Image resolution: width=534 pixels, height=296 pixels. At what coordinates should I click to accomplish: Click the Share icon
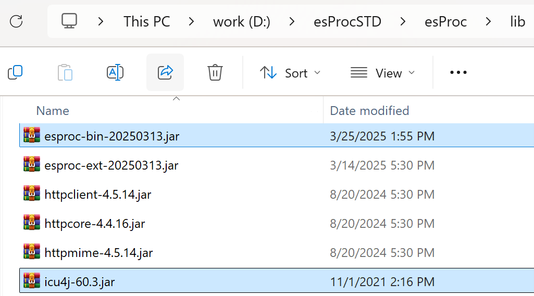165,72
